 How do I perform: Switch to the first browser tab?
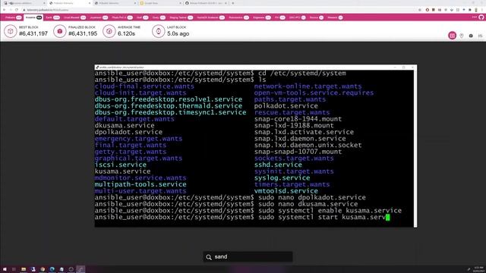24,3
